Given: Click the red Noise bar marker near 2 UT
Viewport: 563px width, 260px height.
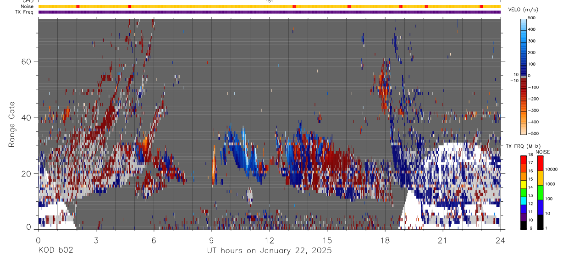Looking at the screenshot, I should tap(78, 6).
